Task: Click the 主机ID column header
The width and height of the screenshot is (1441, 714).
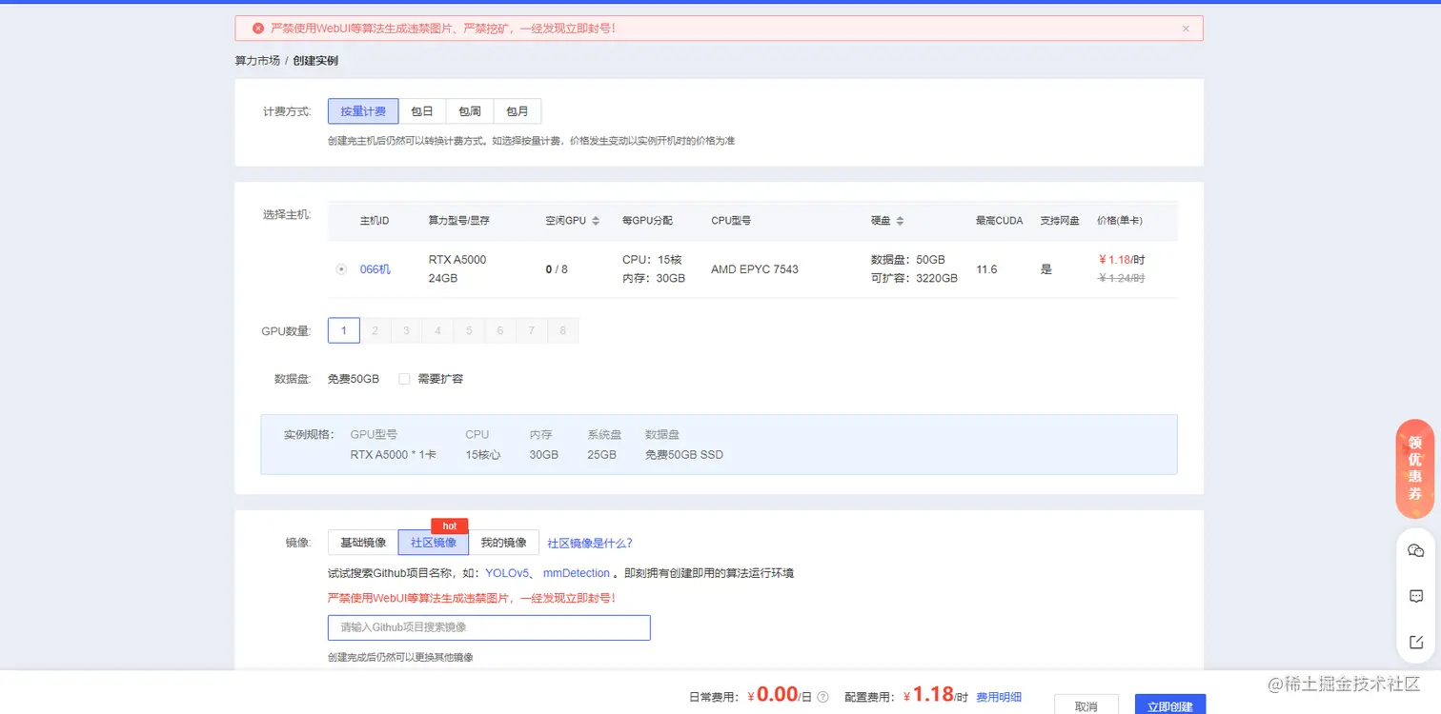Action: click(375, 221)
